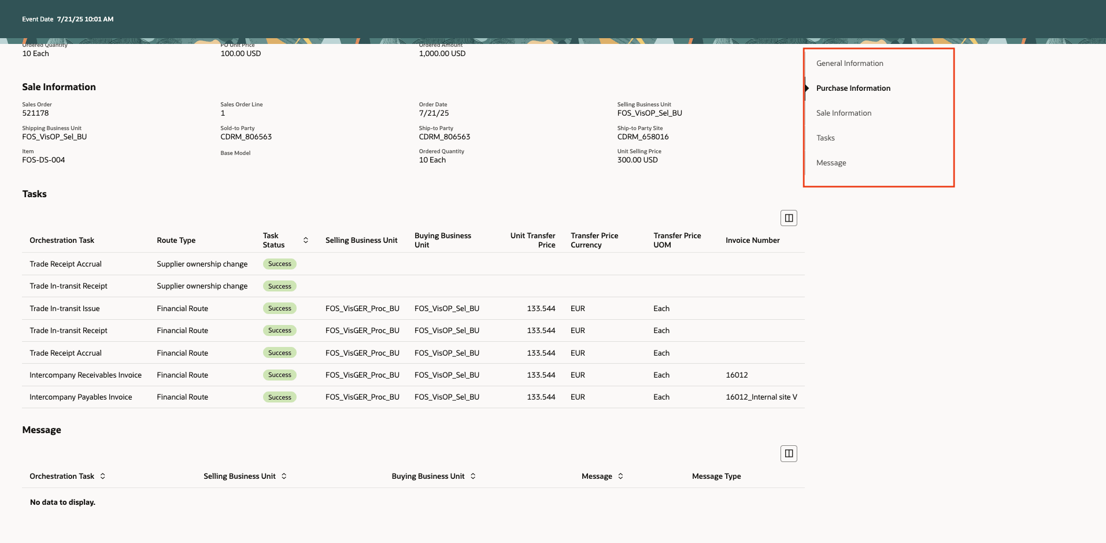
Task: Click invoice 16012_Internal site V
Action: pos(761,397)
